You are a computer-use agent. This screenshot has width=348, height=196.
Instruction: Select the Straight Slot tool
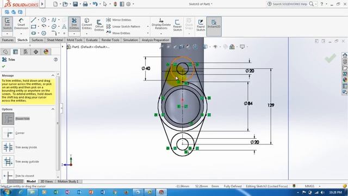(x=34, y=33)
